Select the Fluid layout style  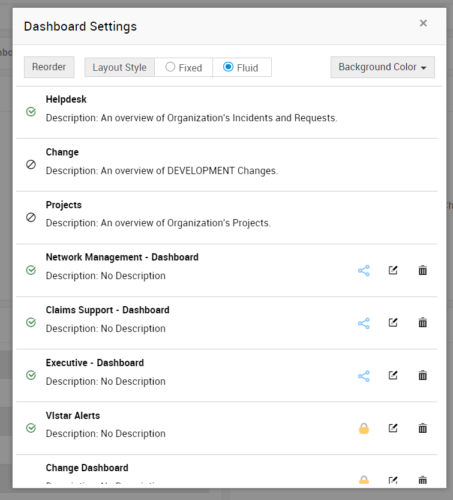coord(228,67)
